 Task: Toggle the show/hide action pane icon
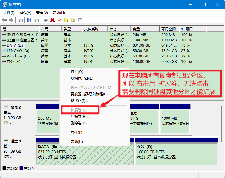pos(36,20)
